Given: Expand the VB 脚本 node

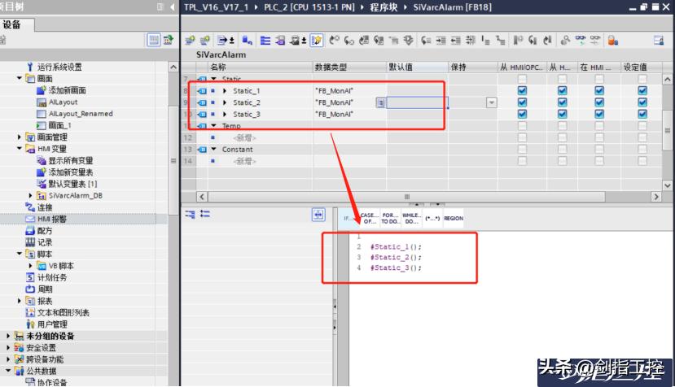Looking at the screenshot, I should 31,266.
